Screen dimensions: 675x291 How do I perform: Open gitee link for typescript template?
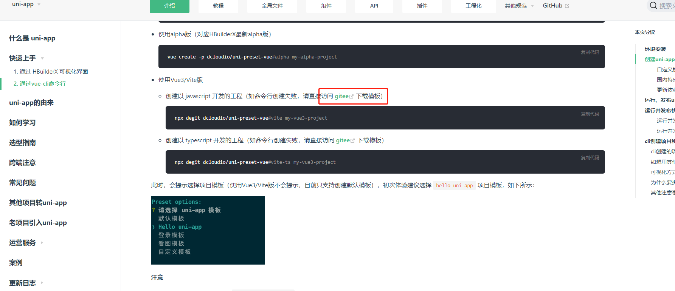coord(343,140)
